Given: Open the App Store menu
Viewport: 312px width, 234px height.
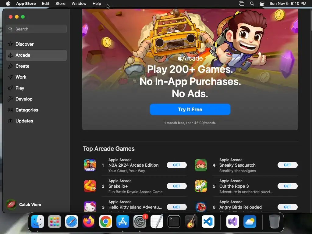Looking at the screenshot, I should (26, 4).
